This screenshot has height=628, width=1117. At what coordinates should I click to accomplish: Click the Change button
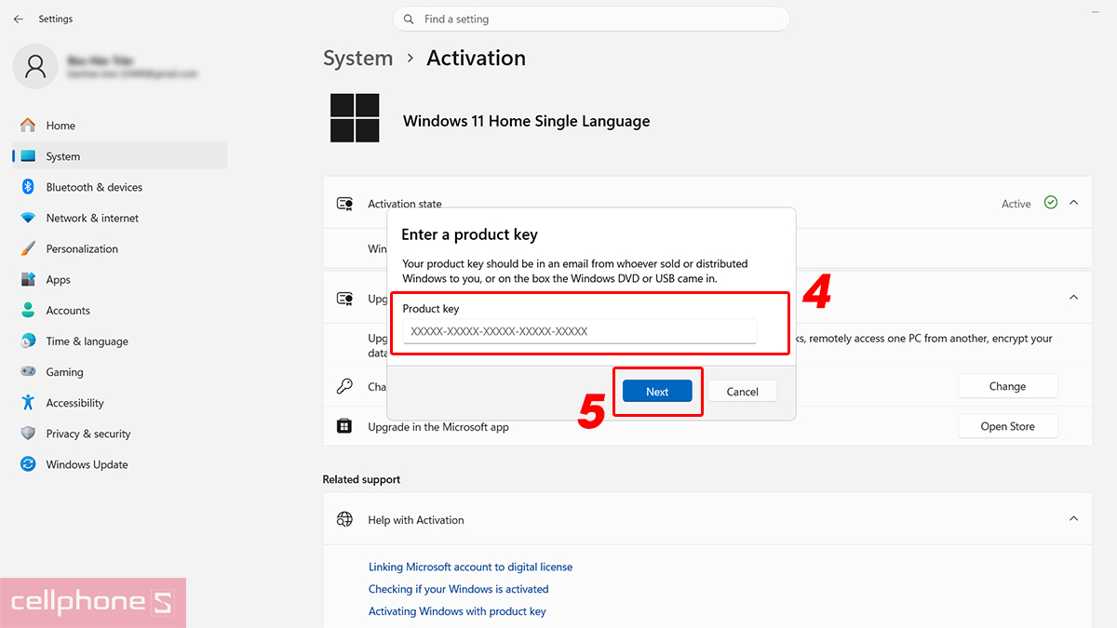tap(1008, 386)
